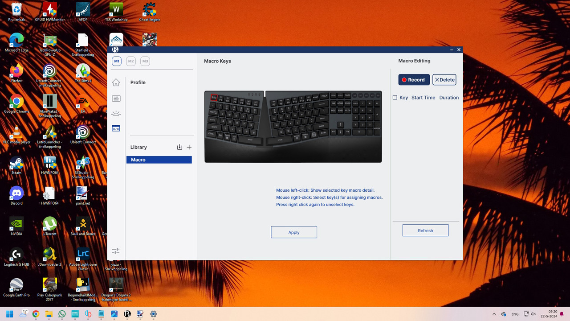This screenshot has width=570, height=321.
Task: Click the up arrow key on the keyboard image
Action: (340, 125)
